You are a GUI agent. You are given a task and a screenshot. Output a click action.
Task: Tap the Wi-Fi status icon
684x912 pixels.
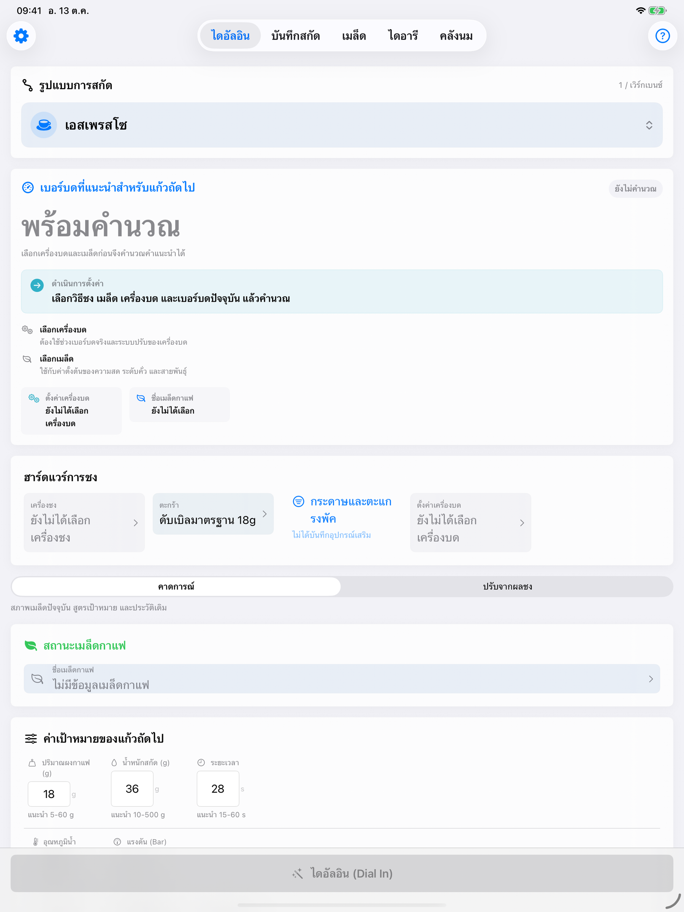click(x=640, y=11)
